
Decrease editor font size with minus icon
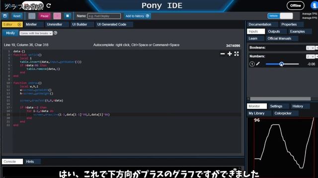pos(223,54)
